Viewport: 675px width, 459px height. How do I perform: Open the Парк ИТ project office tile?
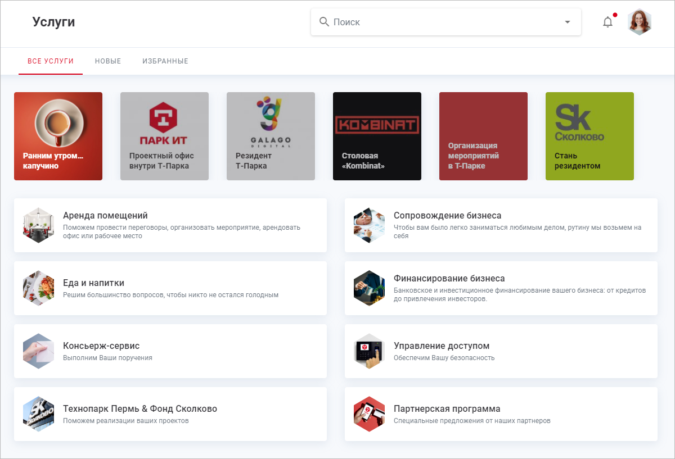[x=164, y=136]
